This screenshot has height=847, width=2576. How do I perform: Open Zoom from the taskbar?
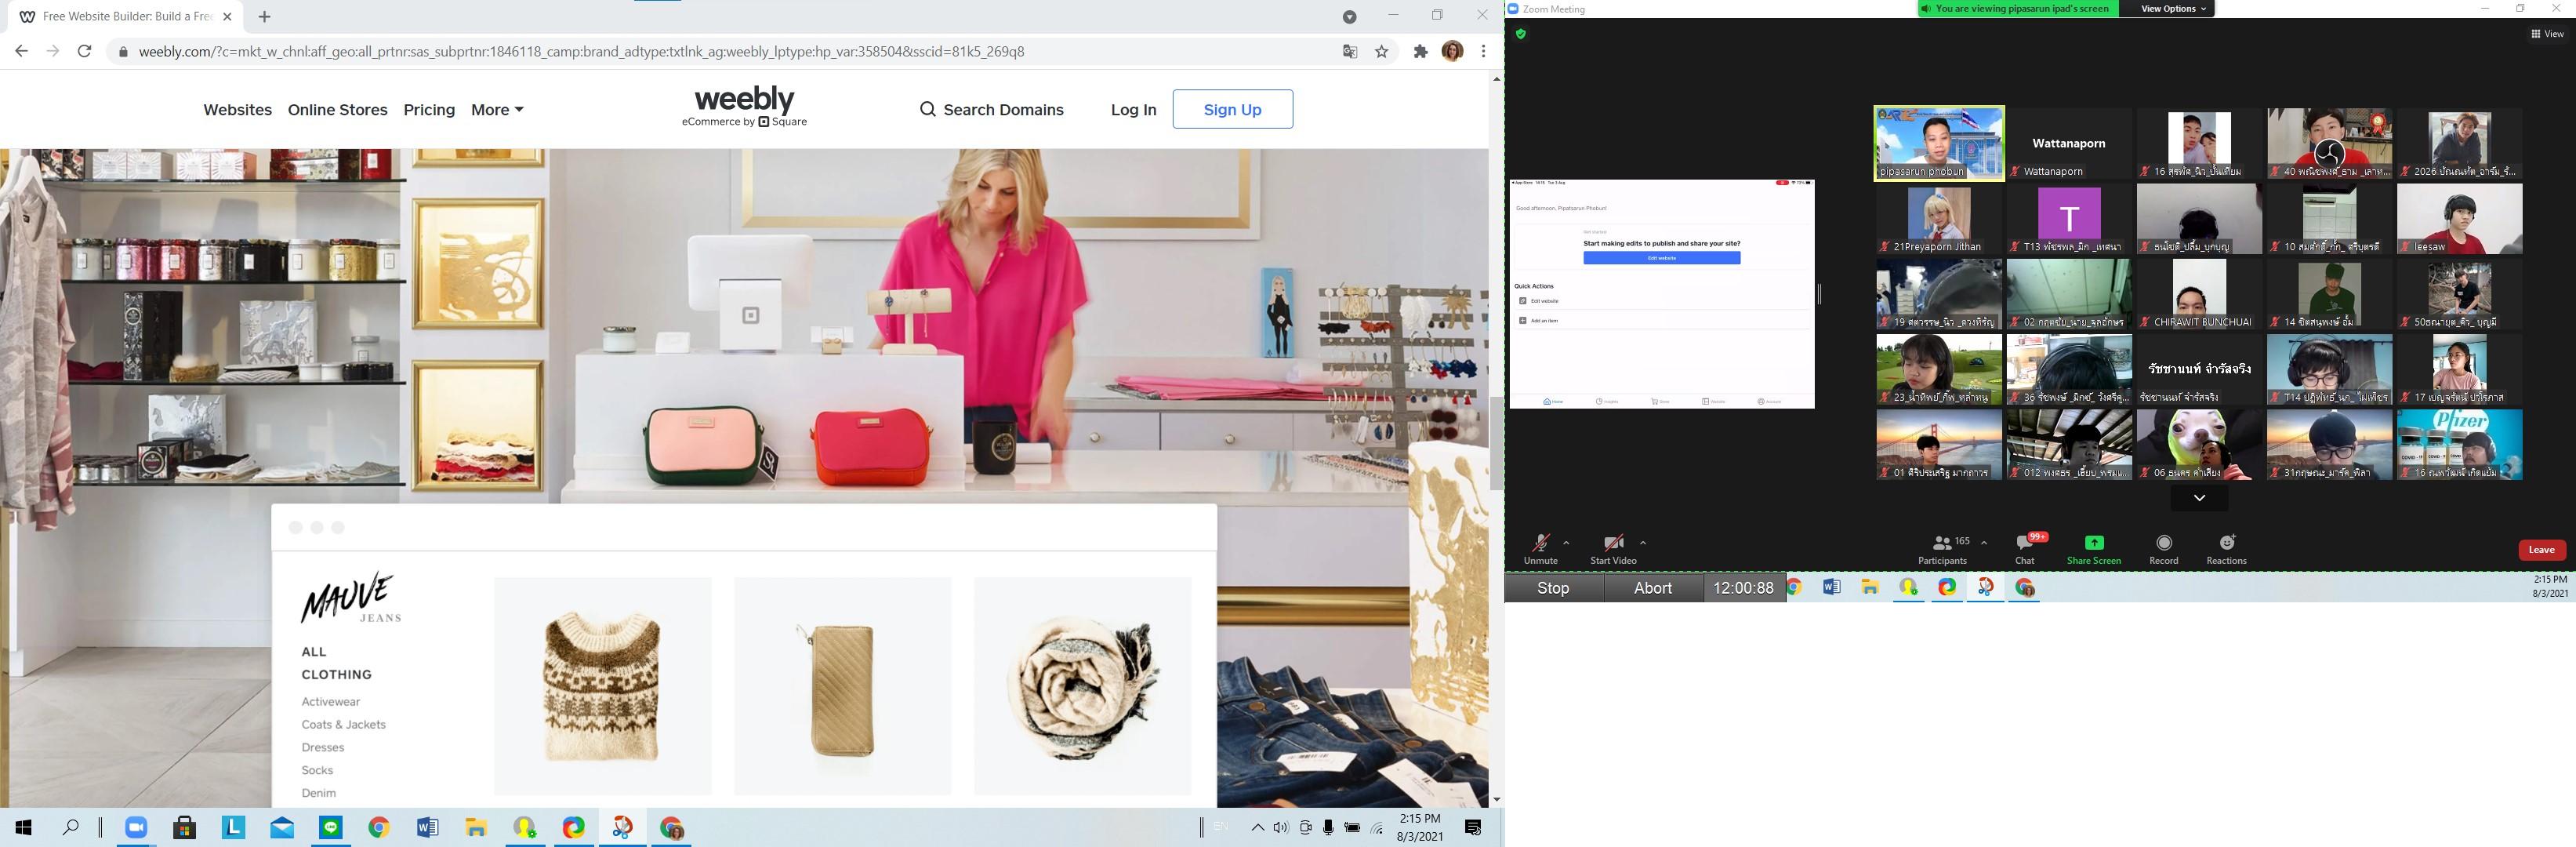(x=136, y=827)
